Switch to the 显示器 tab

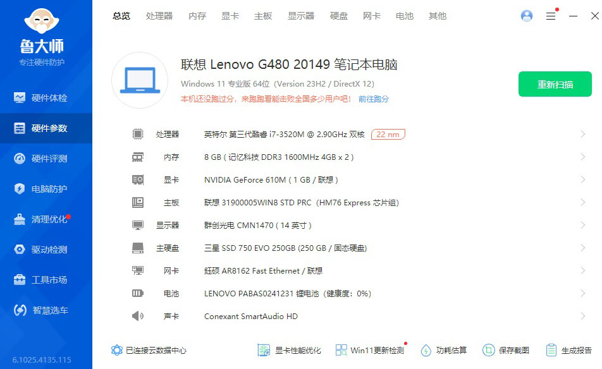click(301, 16)
